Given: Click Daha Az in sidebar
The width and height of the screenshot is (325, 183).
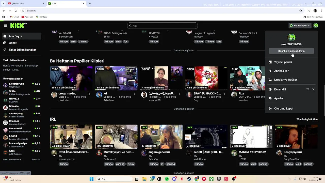Looking at the screenshot, I should coord(36,160).
